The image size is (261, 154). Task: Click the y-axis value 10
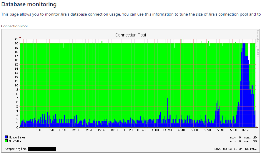click(x=16, y=85)
